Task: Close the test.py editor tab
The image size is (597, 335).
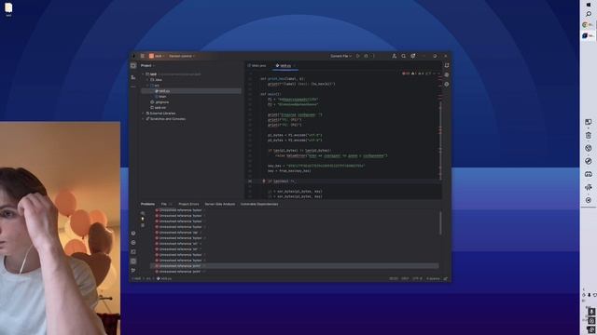Action: pos(295,66)
